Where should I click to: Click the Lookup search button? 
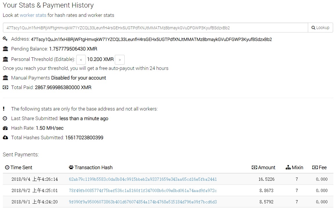coord(320,28)
